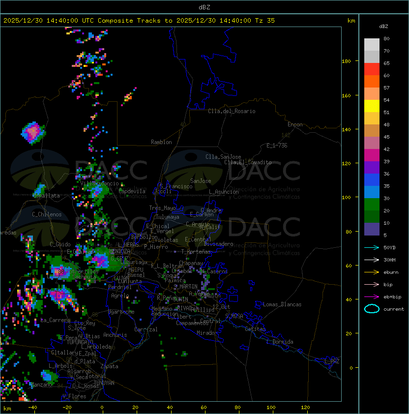Click the cyan 'current' ellipse legend symbol
Image resolution: width=409 pixels, height=414 pixels.
[x=372, y=309]
